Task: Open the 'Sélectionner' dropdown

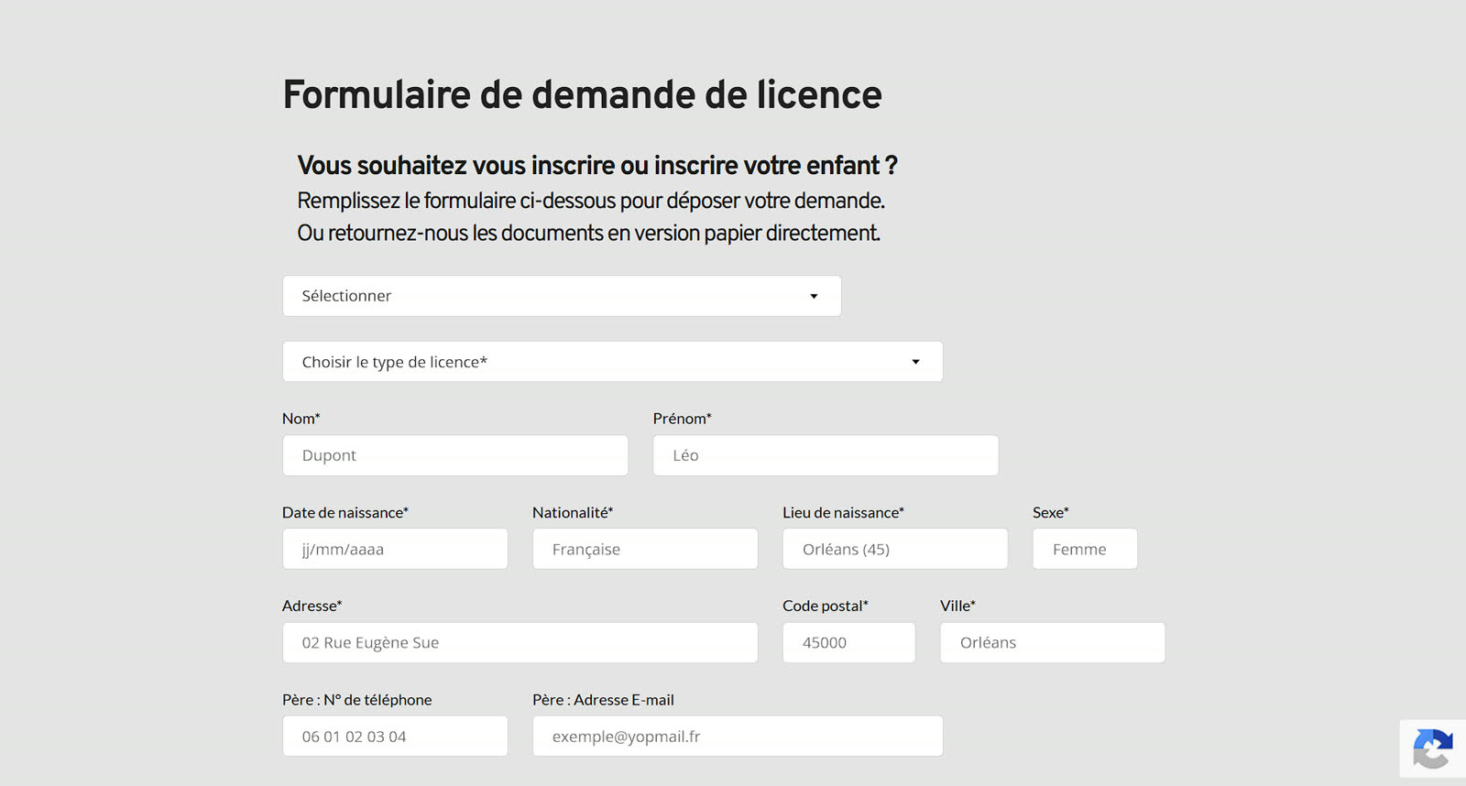Action: pos(562,296)
